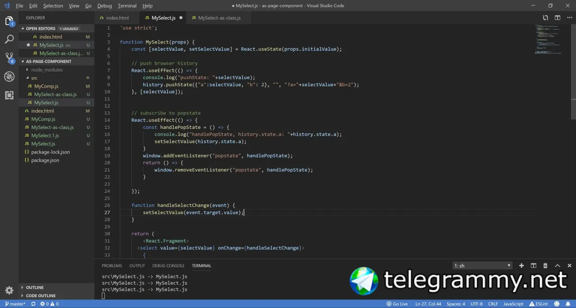
Task: Select terminal shell dropdown '1: sh'
Action: pyautogui.click(x=482, y=266)
